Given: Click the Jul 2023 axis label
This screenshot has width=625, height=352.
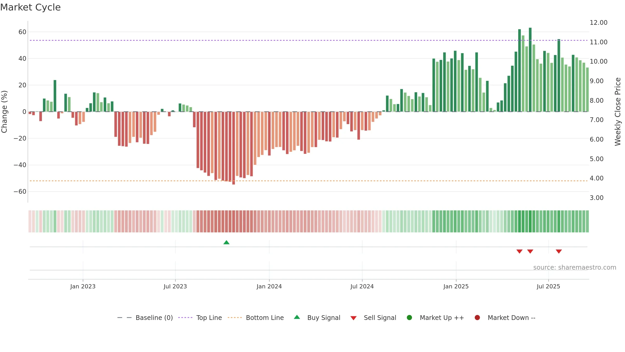Looking at the screenshot, I should (x=175, y=286).
